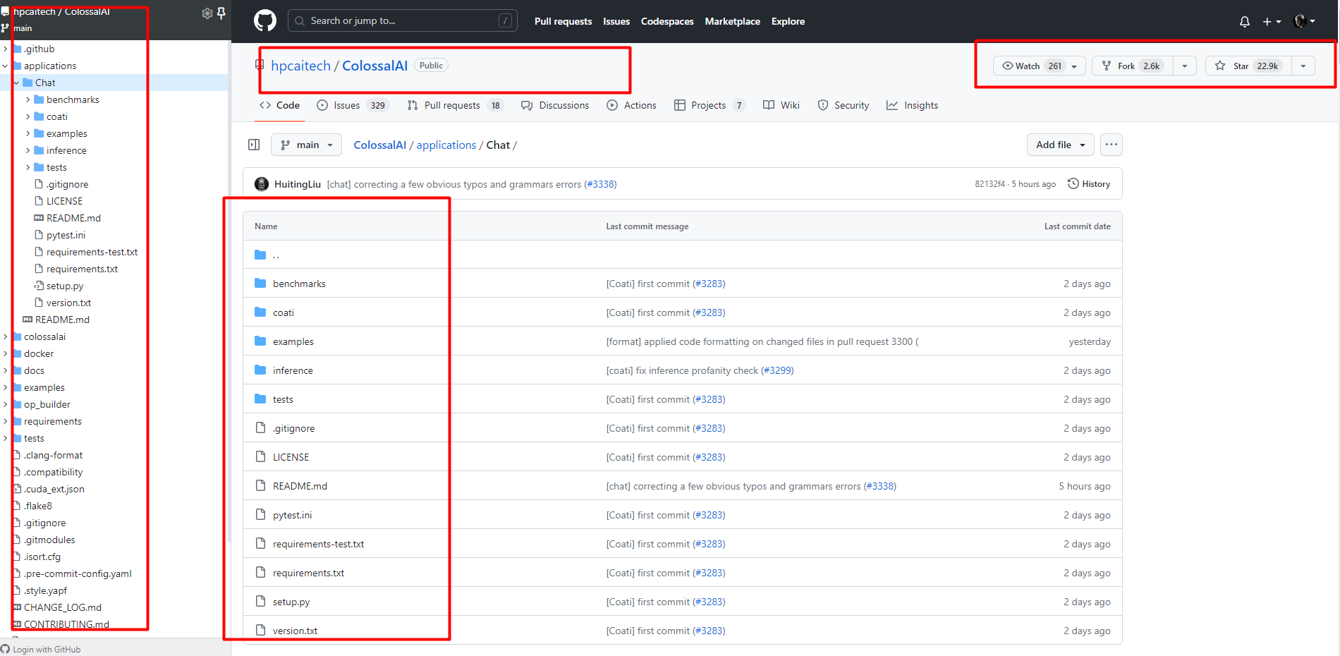Open the #3299 link in inference row

pyautogui.click(x=777, y=370)
